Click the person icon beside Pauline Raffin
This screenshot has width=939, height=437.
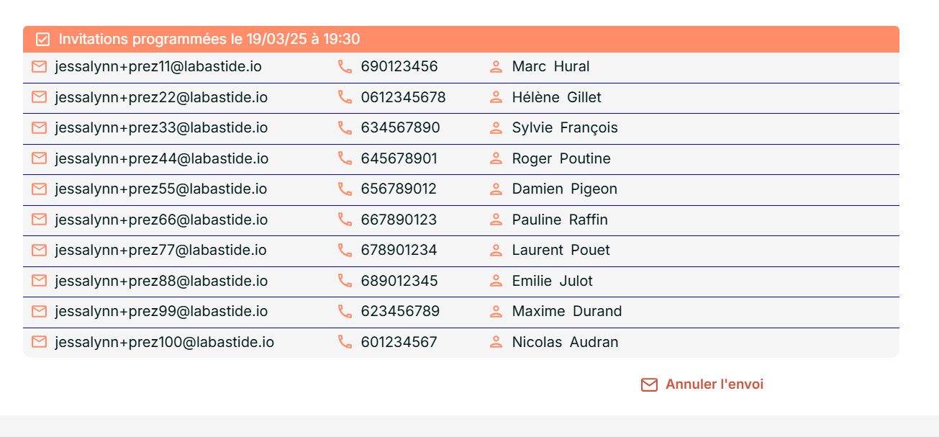496,220
